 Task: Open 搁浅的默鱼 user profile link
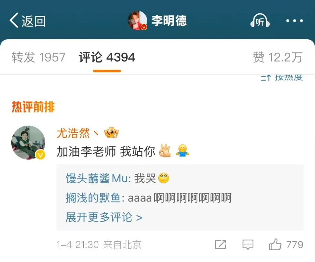(x=93, y=198)
